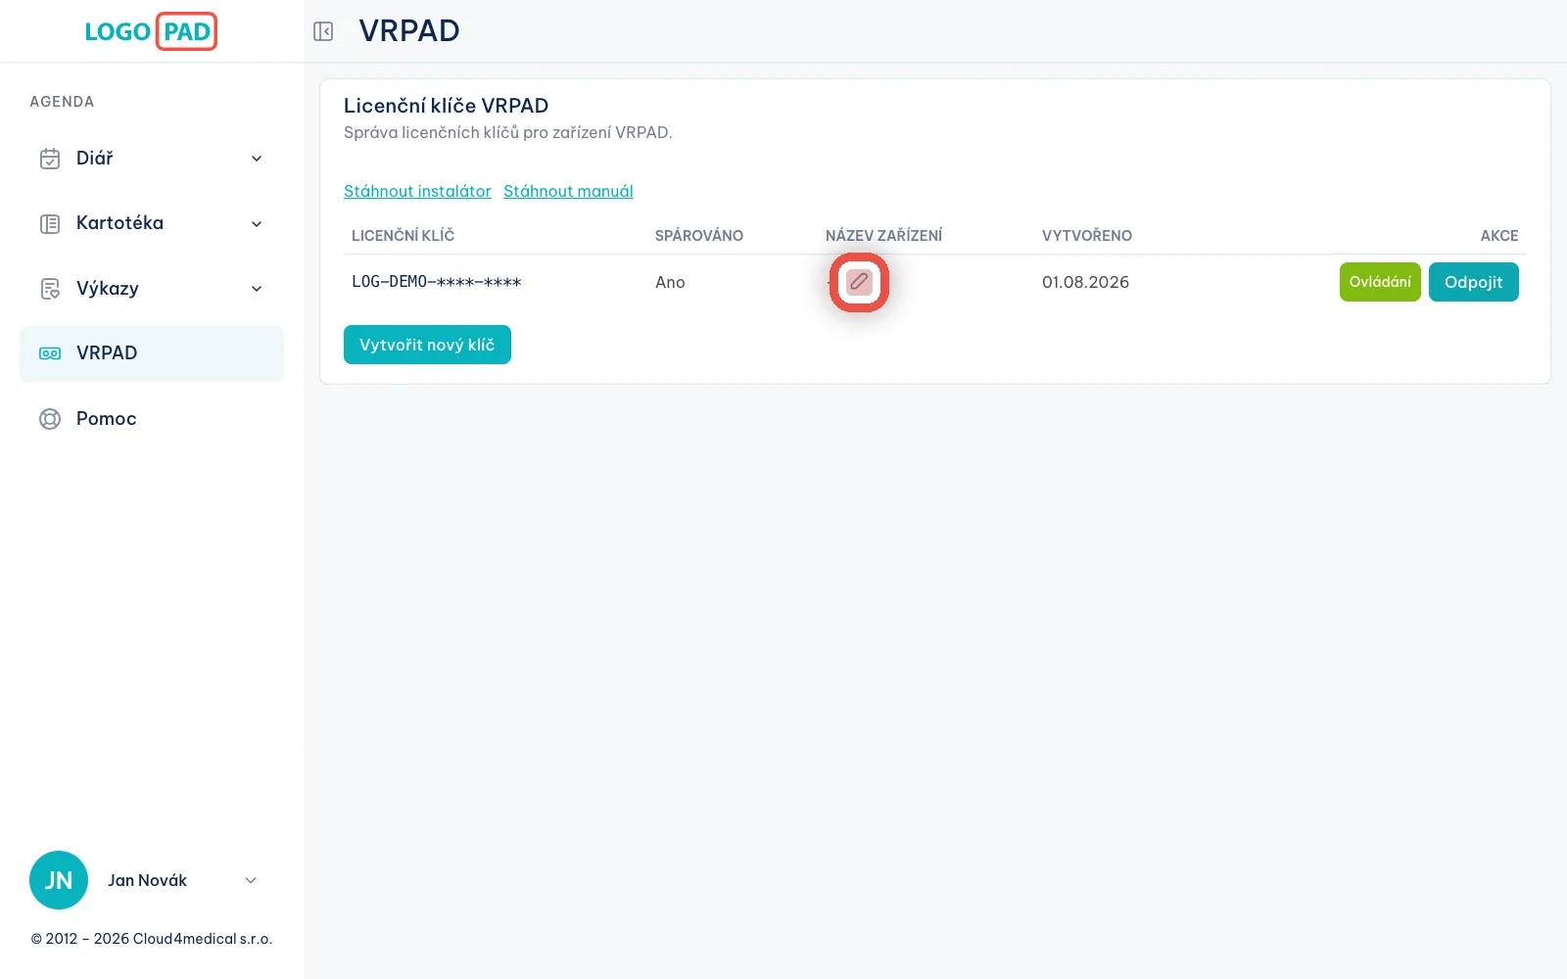This screenshot has height=979, width=1567.
Task: Click the JN user avatar
Action: click(59, 880)
